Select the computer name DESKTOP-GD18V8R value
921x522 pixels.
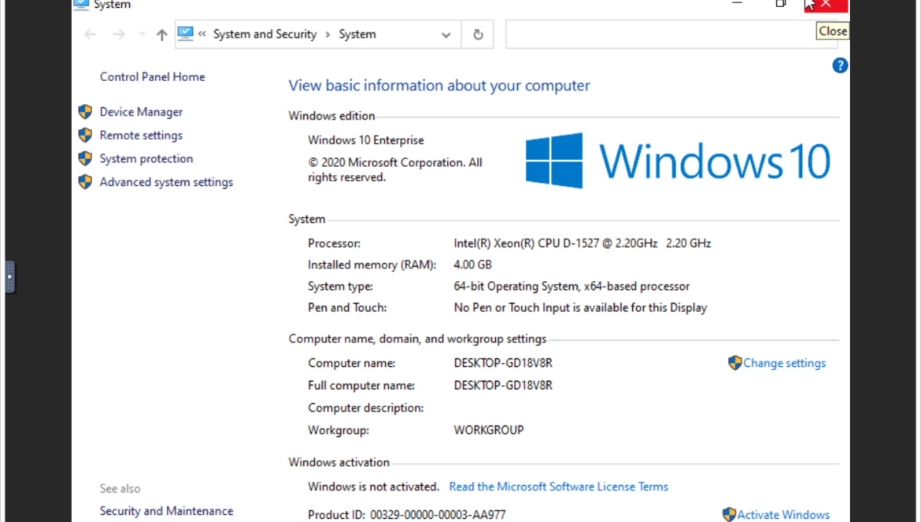point(503,363)
